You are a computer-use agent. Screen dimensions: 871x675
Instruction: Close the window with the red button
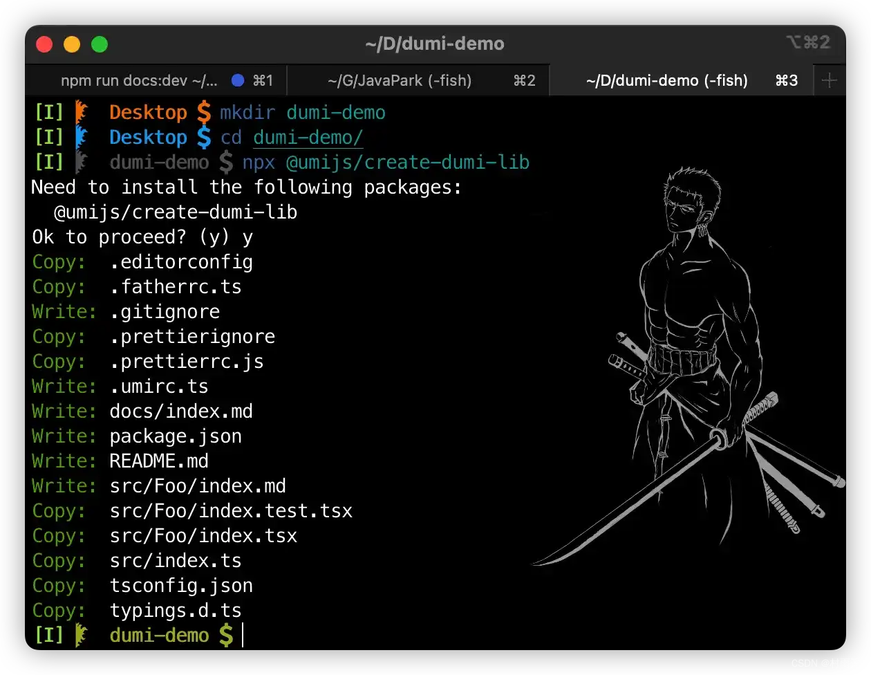click(44, 44)
